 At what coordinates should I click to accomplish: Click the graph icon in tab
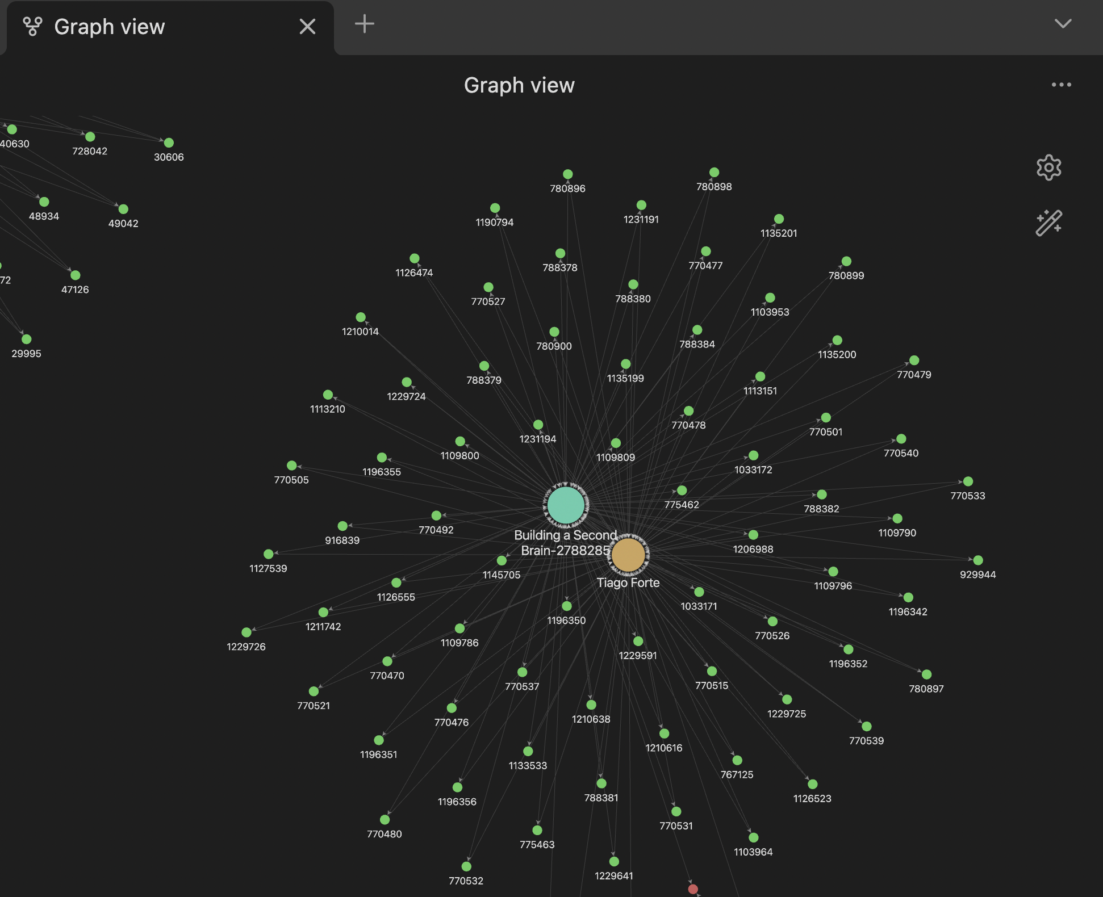32,26
